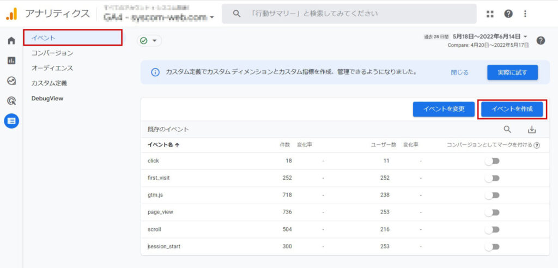The width and height of the screenshot is (558, 268).
Task: Click user count 216 in scroll row
Action: click(x=385, y=229)
